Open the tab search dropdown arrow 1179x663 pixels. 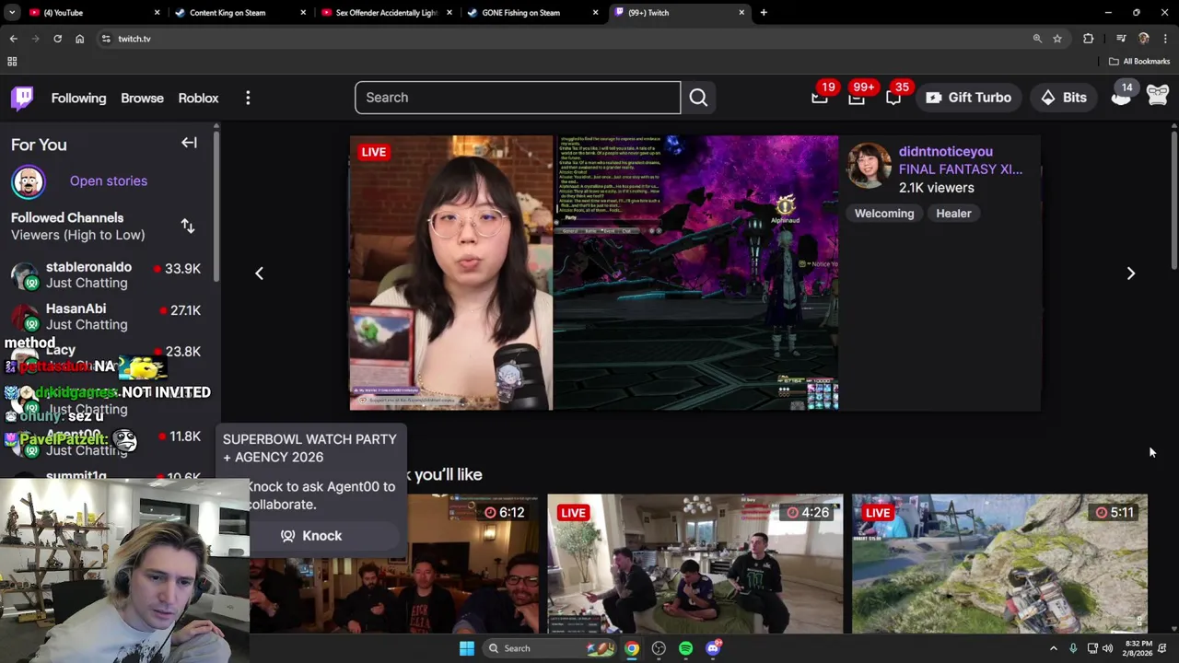pos(12,13)
